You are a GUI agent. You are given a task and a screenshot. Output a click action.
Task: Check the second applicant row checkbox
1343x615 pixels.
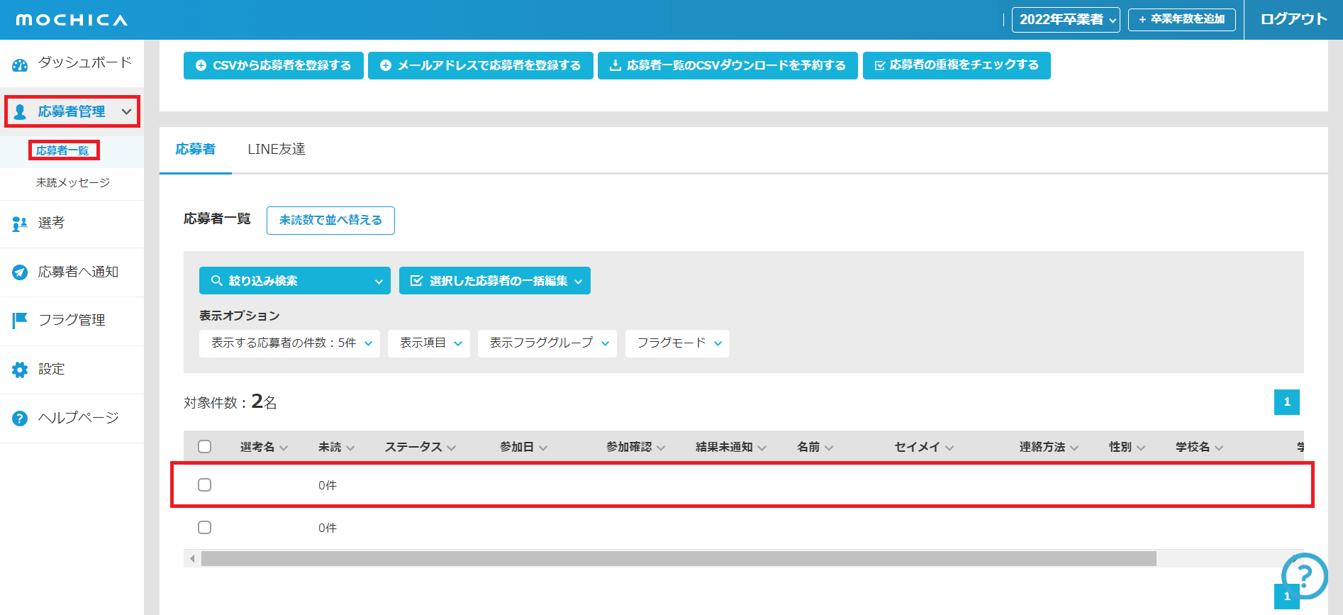205,528
